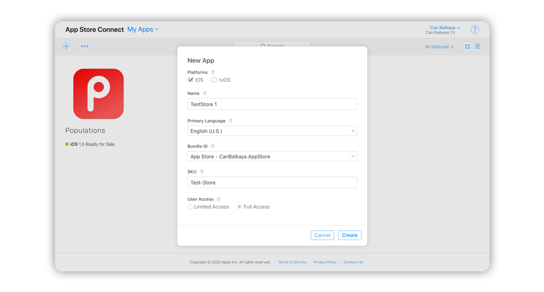Click the Platforms help tooltip icon
544x292 pixels.
[x=213, y=72]
